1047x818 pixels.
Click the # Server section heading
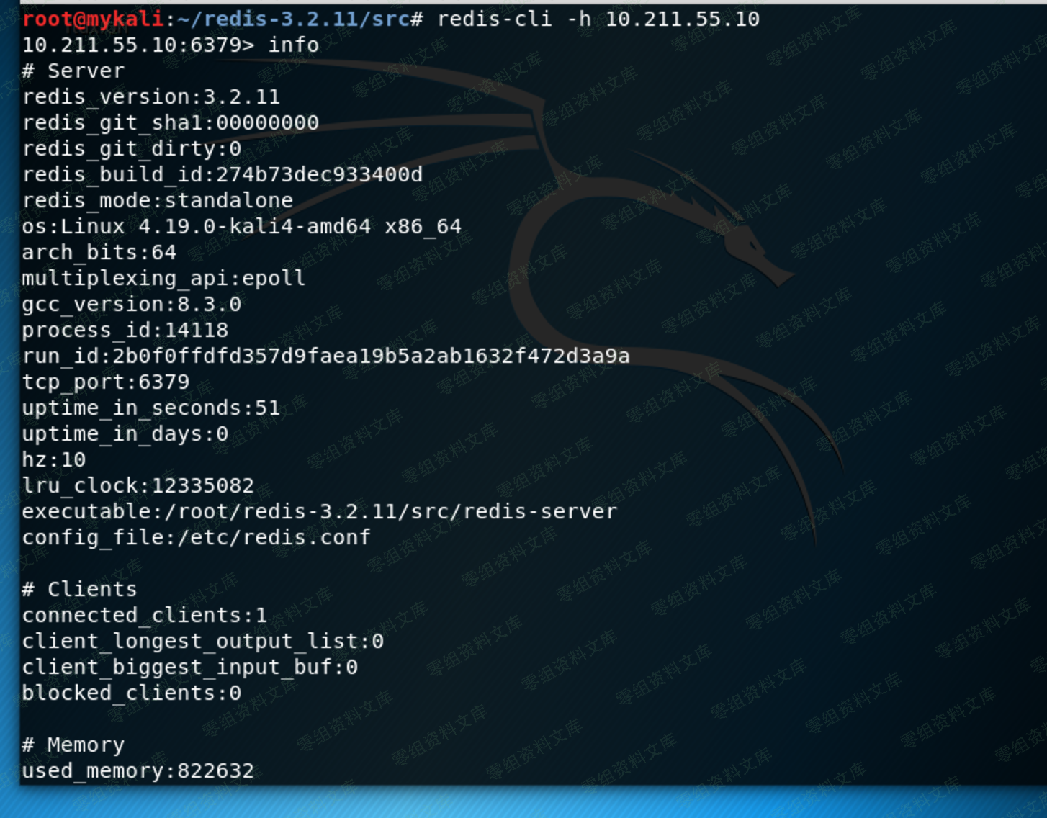73,71
